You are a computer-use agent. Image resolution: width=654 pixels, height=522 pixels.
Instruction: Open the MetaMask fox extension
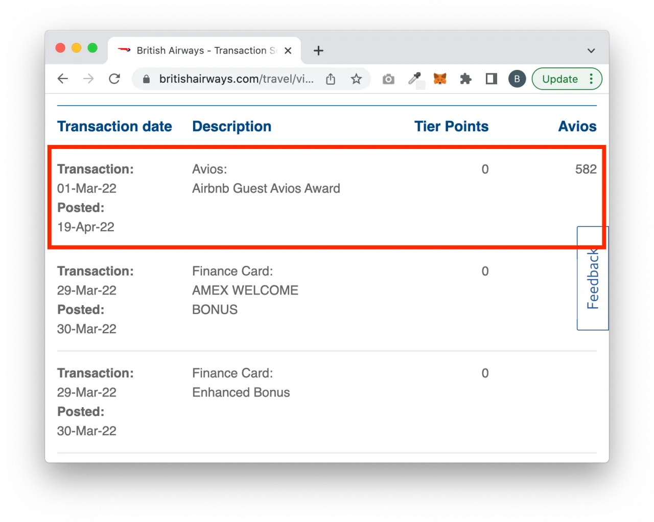click(x=440, y=79)
